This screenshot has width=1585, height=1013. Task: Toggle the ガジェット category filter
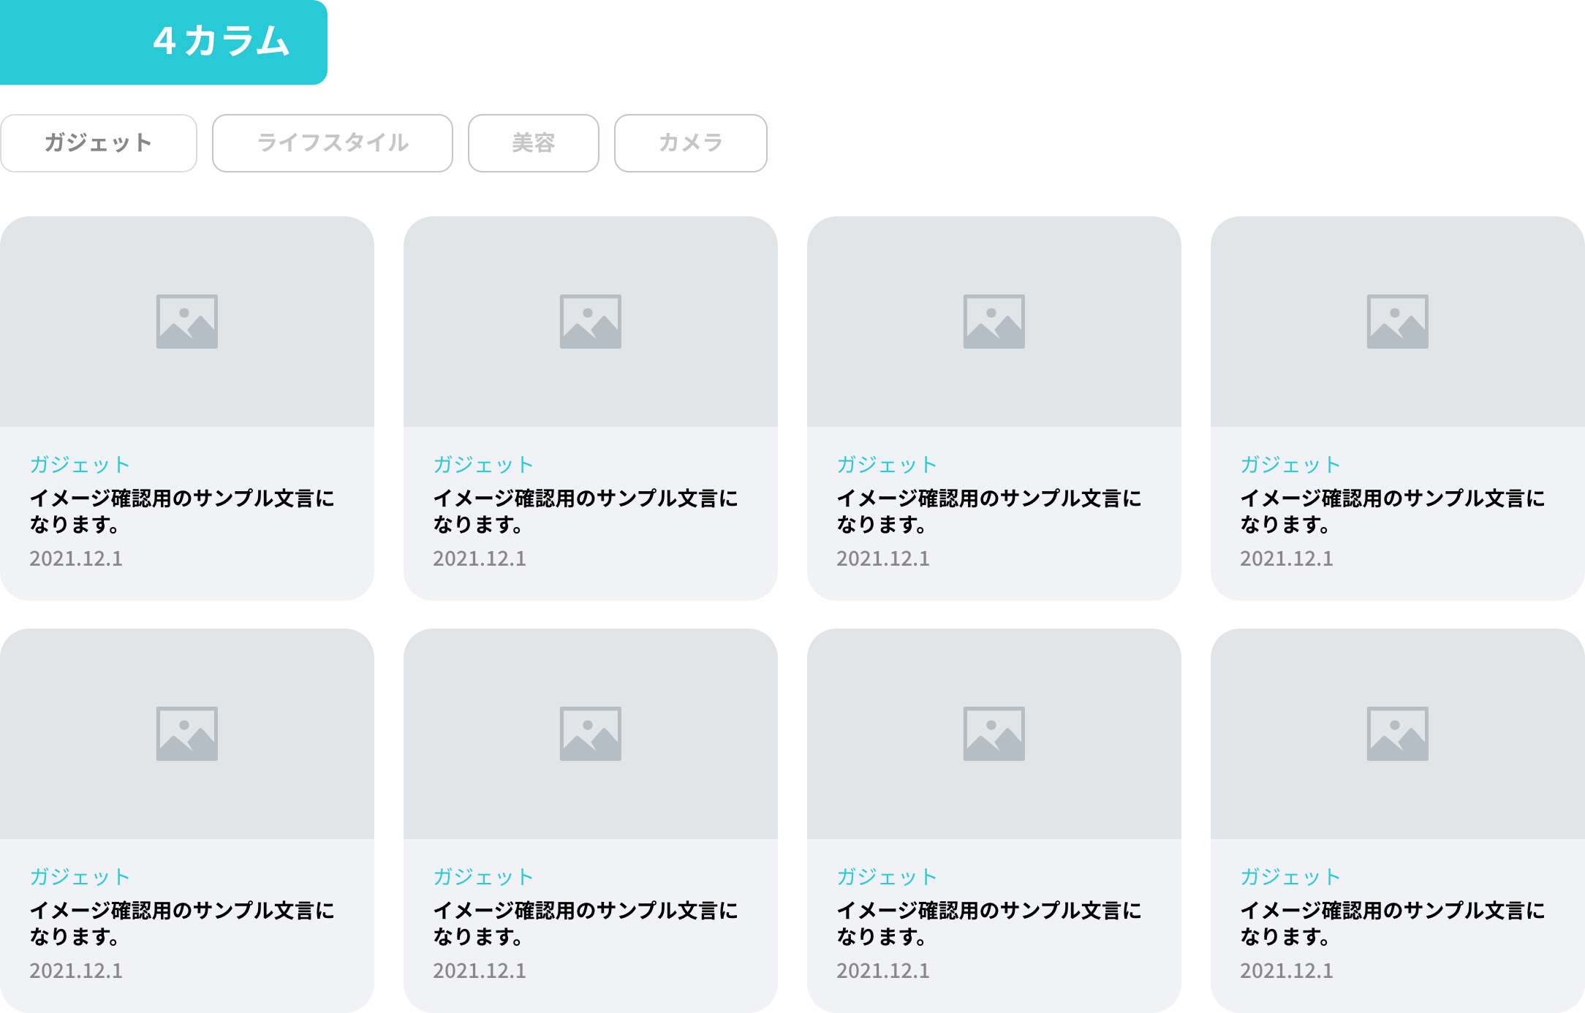coord(98,143)
